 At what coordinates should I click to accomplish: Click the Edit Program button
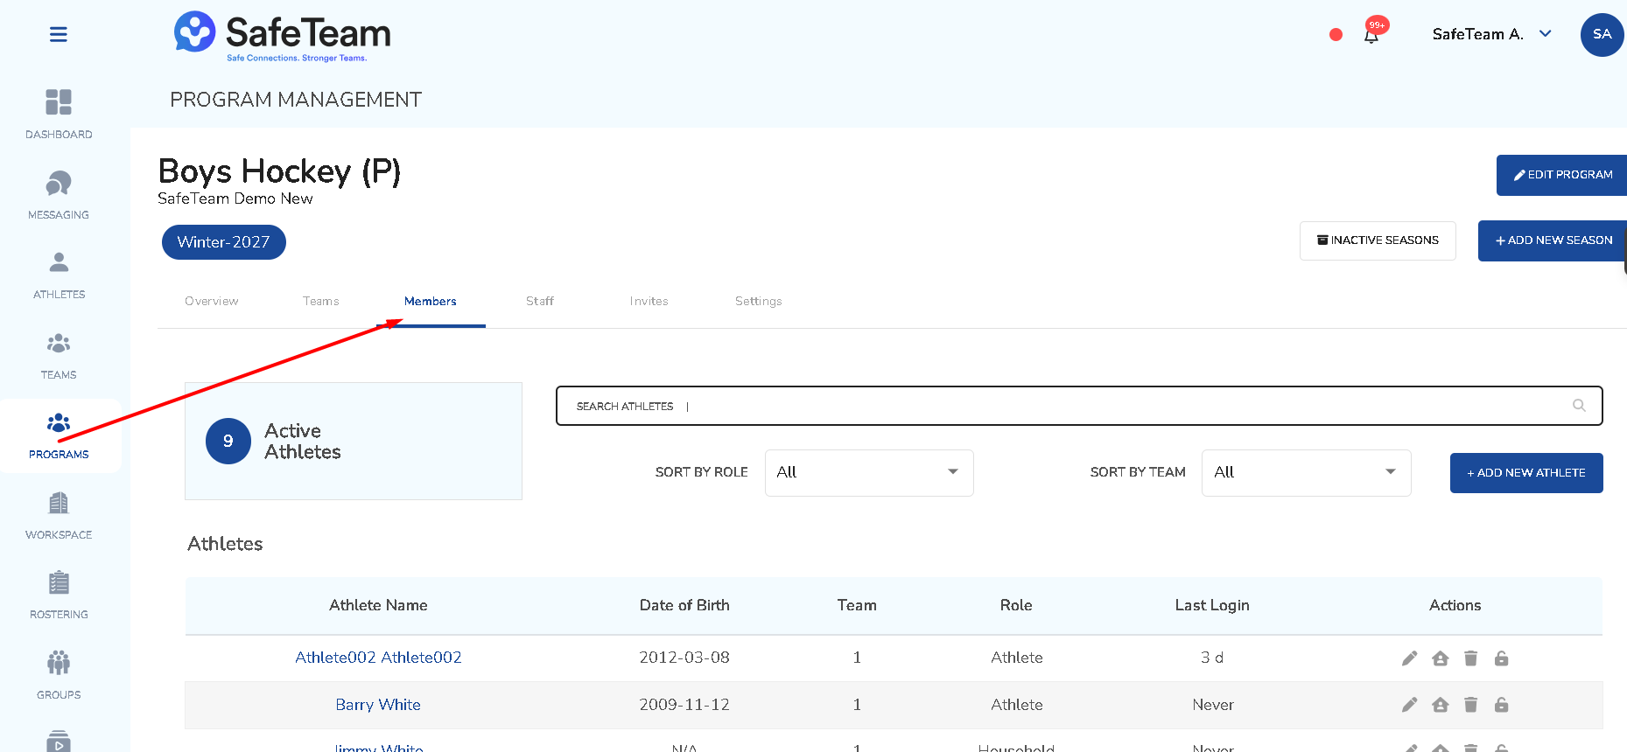pyautogui.click(x=1562, y=175)
